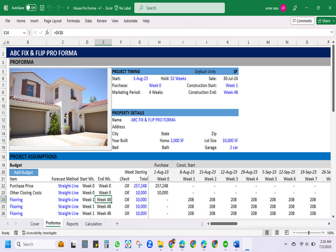Select Page Layout view icon in the status bar

click(x=277, y=232)
